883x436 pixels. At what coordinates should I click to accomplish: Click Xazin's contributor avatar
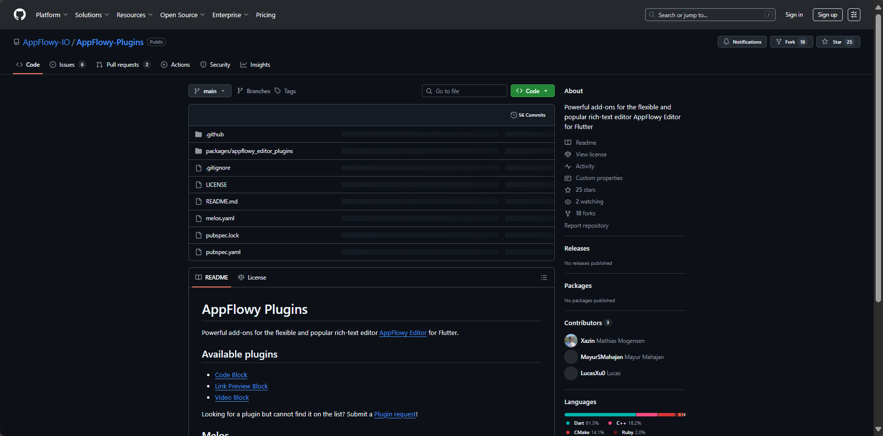click(571, 341)
